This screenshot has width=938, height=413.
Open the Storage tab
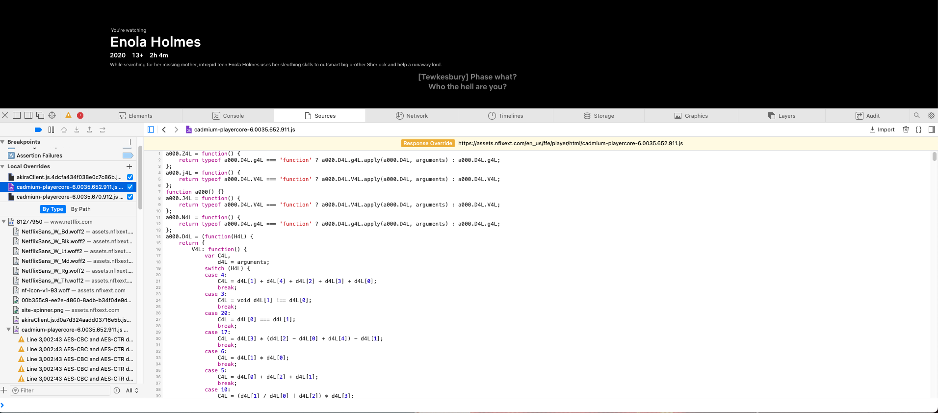(599, 116)
